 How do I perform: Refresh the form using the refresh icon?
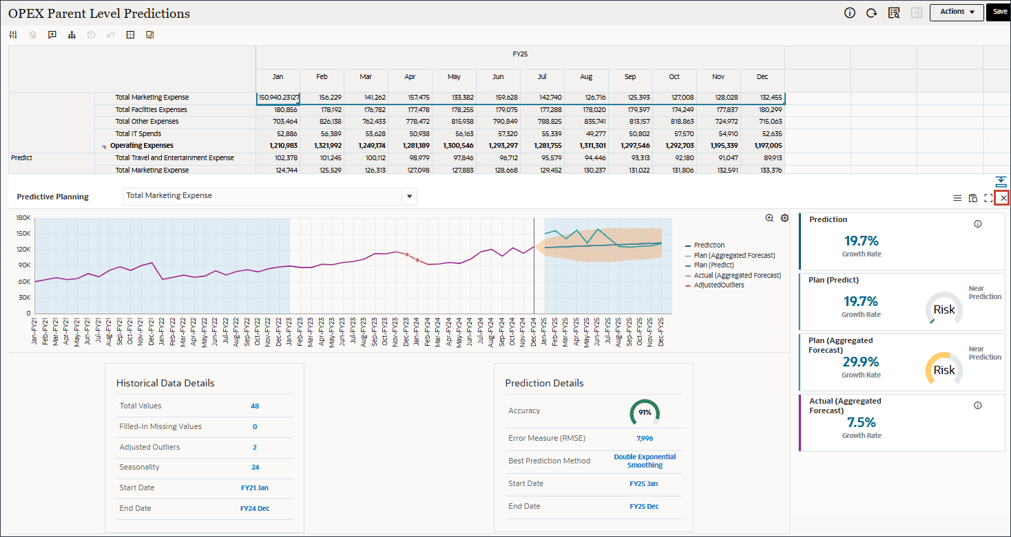click(x=871, y=12)
